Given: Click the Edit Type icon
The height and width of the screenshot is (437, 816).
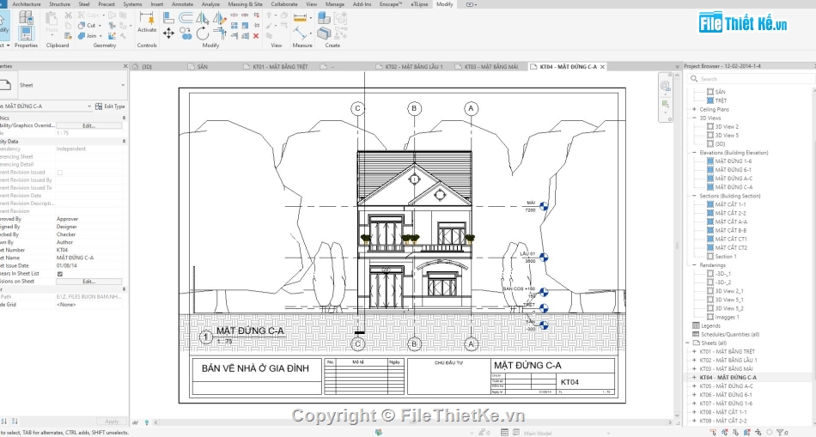Looking at the screenshot, I should coord(99,106).
